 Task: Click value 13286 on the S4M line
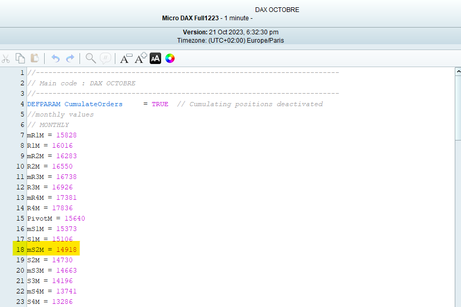click(x=62, y=302)
